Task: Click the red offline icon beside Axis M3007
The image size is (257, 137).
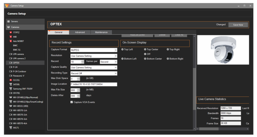Action: pyautogui.click(x=10, y=41)
